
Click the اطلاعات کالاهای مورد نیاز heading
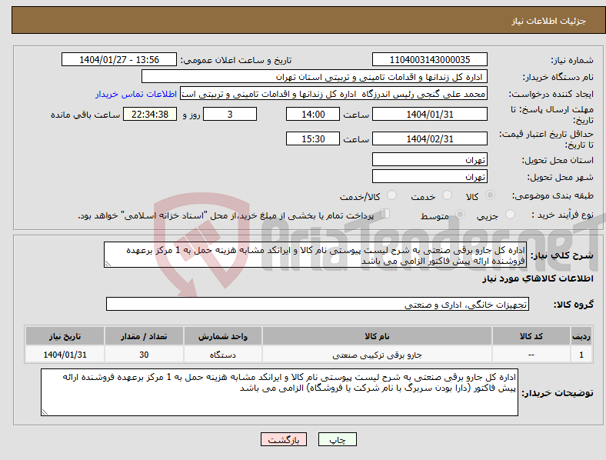pos(538,278)
